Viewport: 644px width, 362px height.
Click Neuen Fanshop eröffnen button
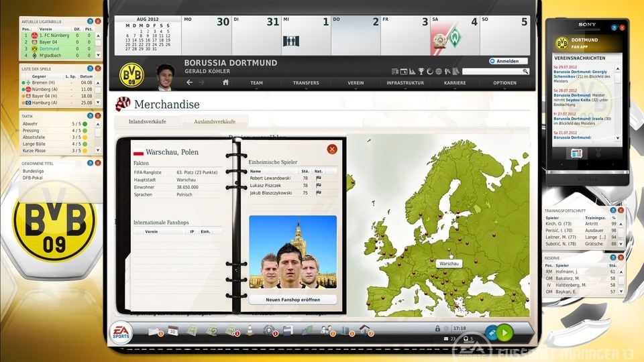click(x=292, y=300)
